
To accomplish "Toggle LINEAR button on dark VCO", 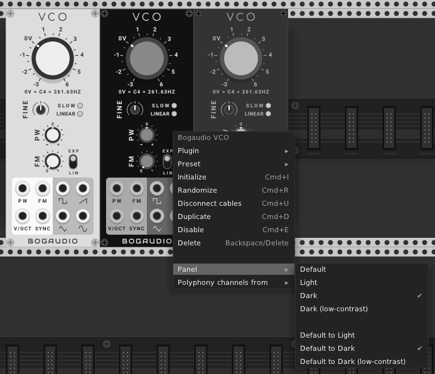I will [x=175, y=114].
